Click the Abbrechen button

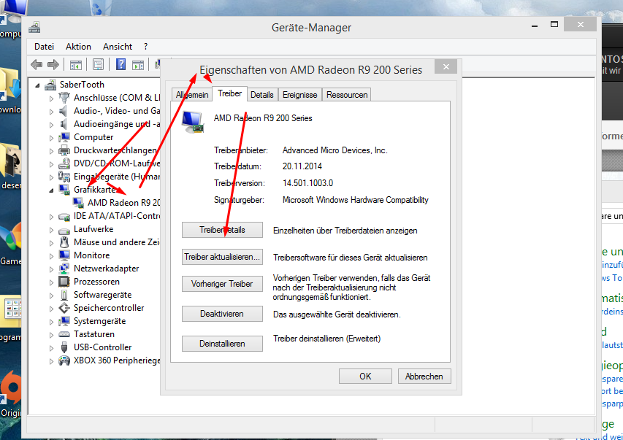[424, 377]
